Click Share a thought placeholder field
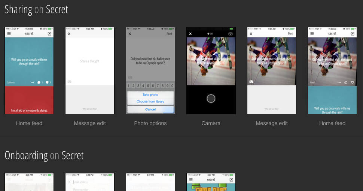 [x=90, y=61]
